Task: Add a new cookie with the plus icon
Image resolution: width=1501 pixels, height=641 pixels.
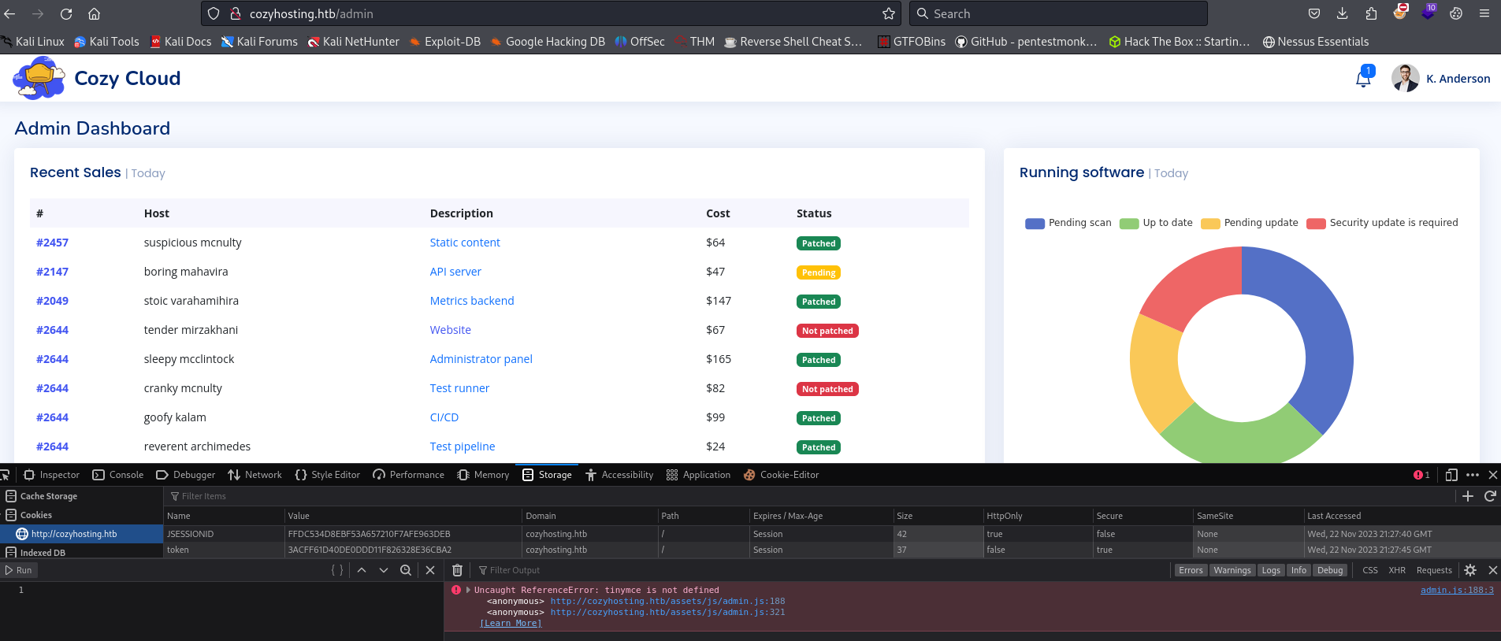Action: [x=1468, y=496]
